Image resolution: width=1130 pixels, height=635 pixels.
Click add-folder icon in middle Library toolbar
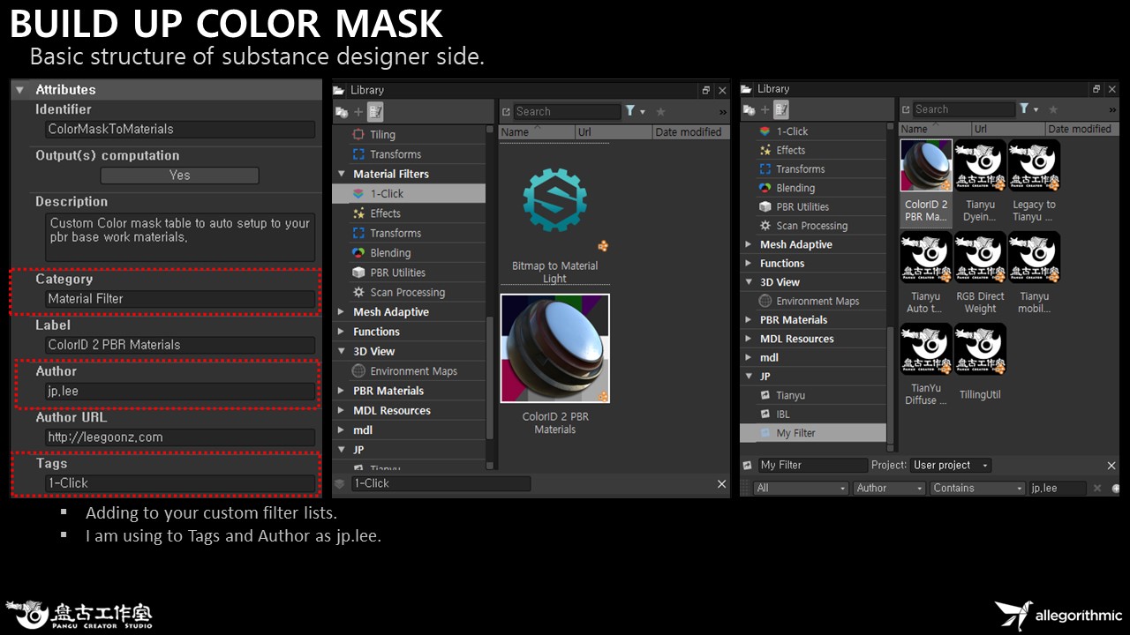[341, 112]
